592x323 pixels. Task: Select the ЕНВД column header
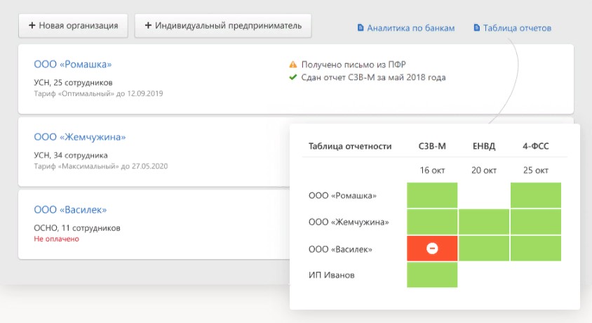[x=484, y=146]
